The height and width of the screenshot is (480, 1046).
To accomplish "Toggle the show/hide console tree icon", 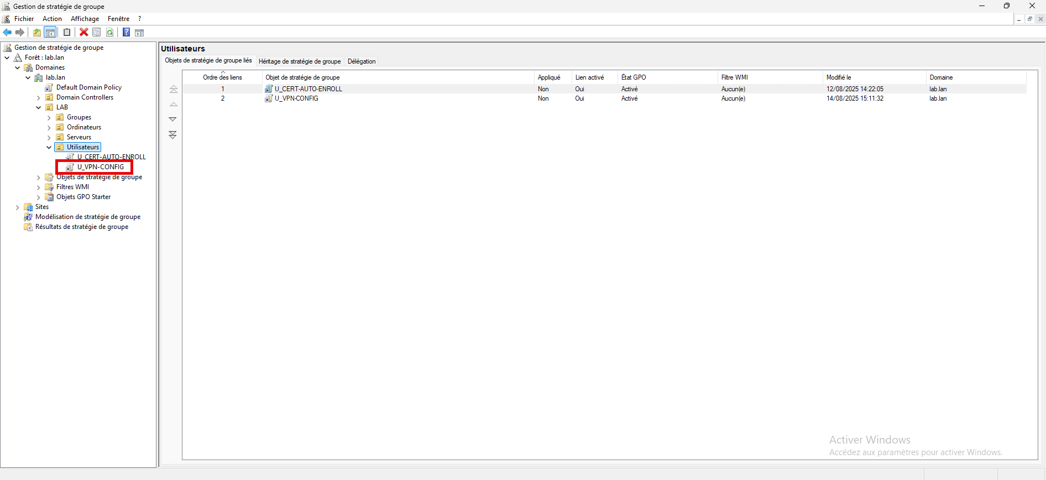I will click(x=50, y=33).
